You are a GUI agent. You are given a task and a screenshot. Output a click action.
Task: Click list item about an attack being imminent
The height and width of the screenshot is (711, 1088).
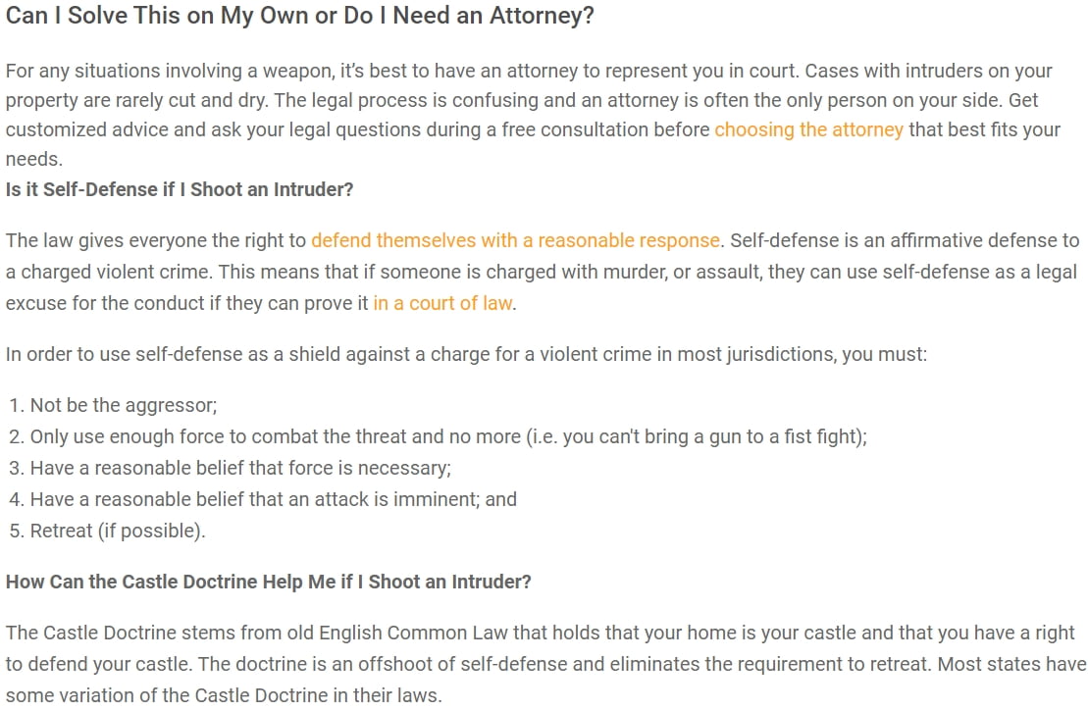coord(273,499)
